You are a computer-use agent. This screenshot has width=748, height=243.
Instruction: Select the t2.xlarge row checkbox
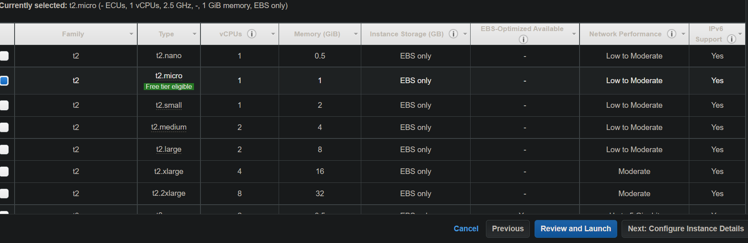pos(4,171)
